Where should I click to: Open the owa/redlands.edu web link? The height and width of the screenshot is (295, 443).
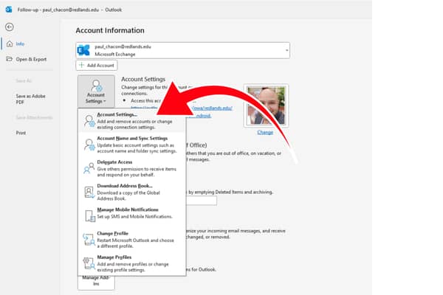tap(212, 108)
